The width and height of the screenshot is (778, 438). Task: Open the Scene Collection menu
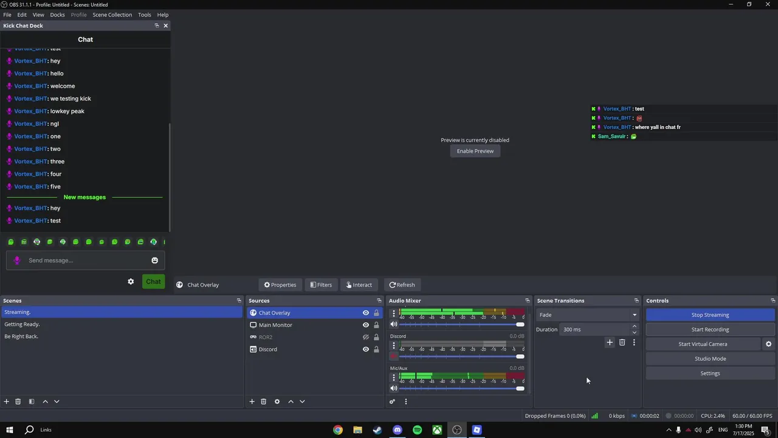112,15
